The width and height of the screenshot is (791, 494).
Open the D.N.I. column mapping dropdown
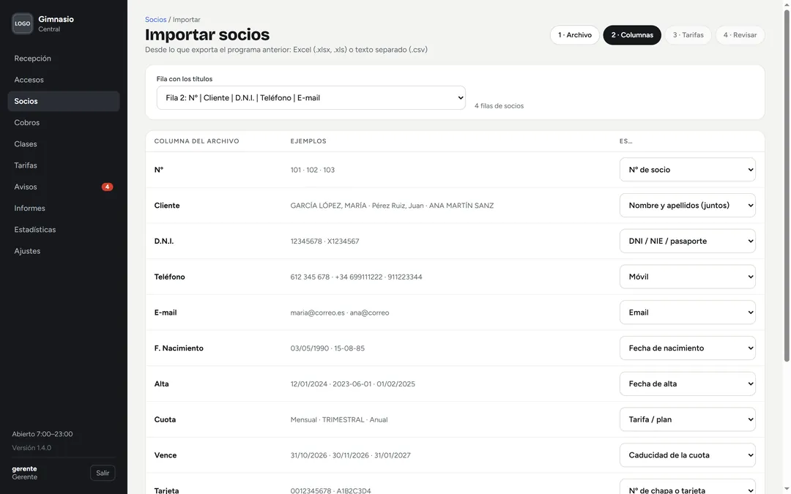687,241
